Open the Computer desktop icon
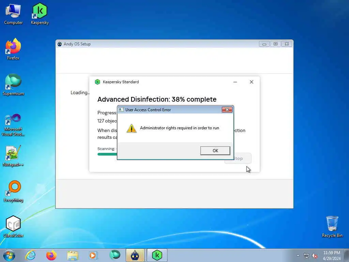 tap(13, 14)
